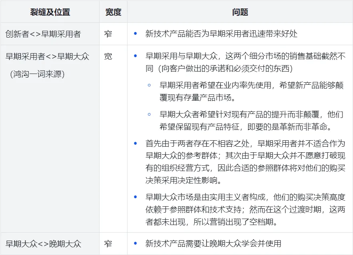Click the 裂缝及位置 column header
Screen dimensions: 353x255
pyautogui.click(x=50, y=12)
